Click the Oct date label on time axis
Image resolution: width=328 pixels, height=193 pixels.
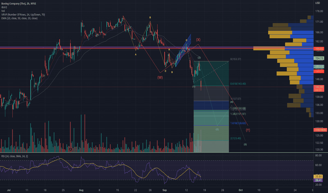(241, 190)
